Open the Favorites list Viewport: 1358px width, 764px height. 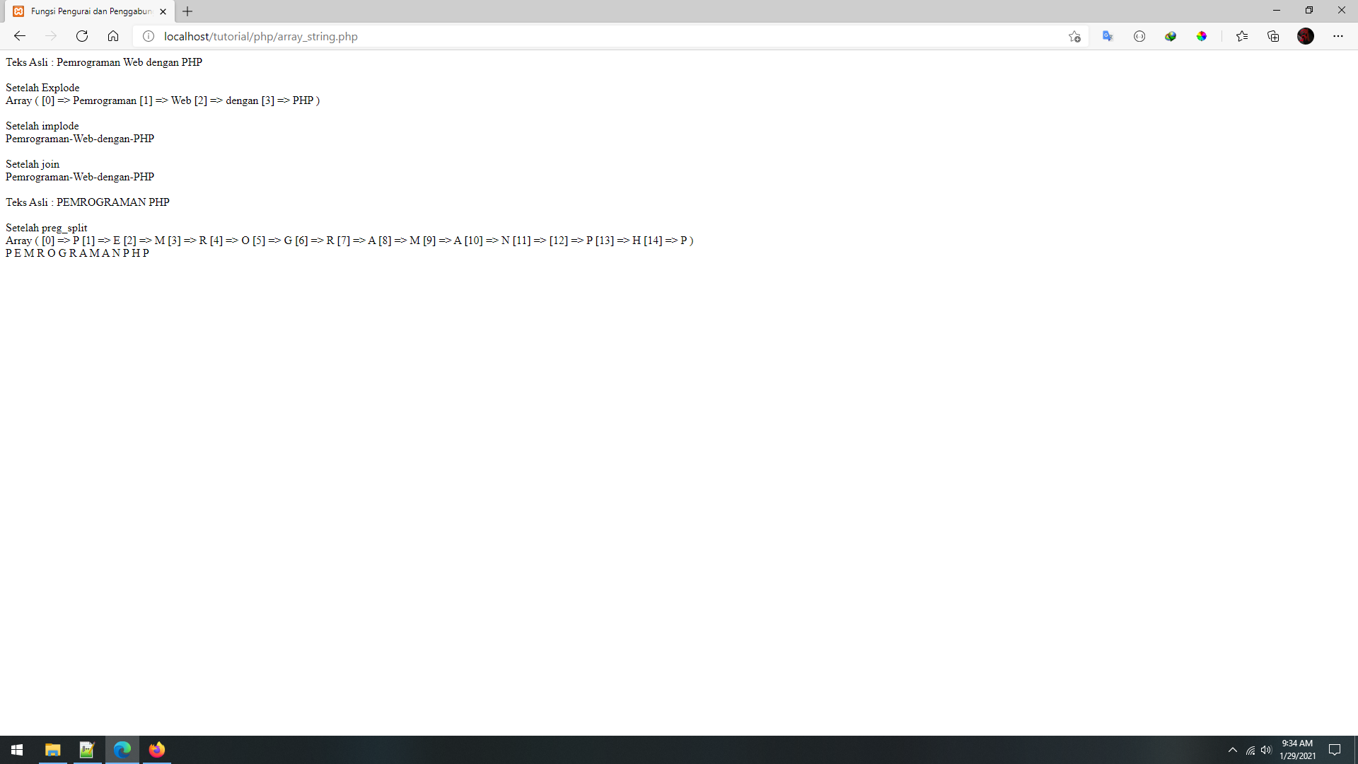click(1243, 36)
